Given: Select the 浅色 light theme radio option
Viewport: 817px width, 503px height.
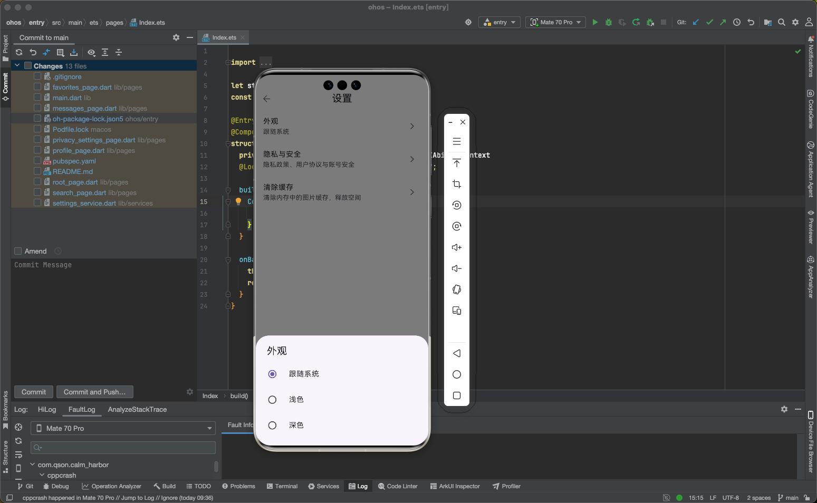Looking at the screenshot, I should (272, 400).
